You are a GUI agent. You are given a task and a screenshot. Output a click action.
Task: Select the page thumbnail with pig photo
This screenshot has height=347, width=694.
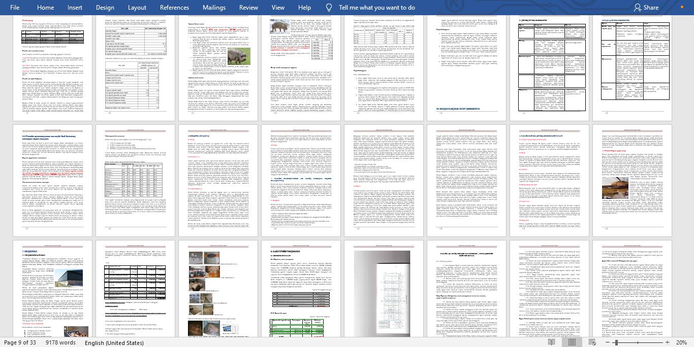point(217,66)
